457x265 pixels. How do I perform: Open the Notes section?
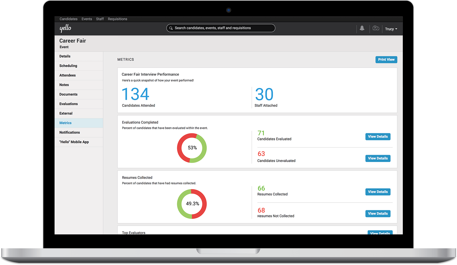[x=79, y=85]
